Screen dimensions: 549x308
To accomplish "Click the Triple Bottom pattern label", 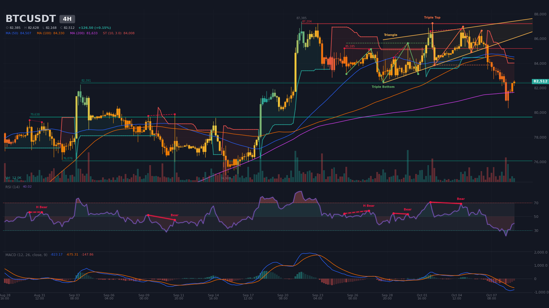I will [383, 87].
